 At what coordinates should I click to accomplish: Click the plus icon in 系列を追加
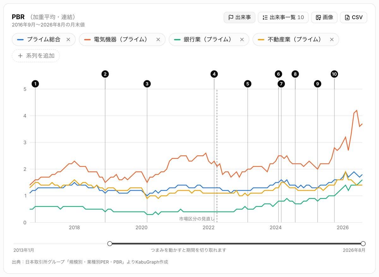point(20,56)
